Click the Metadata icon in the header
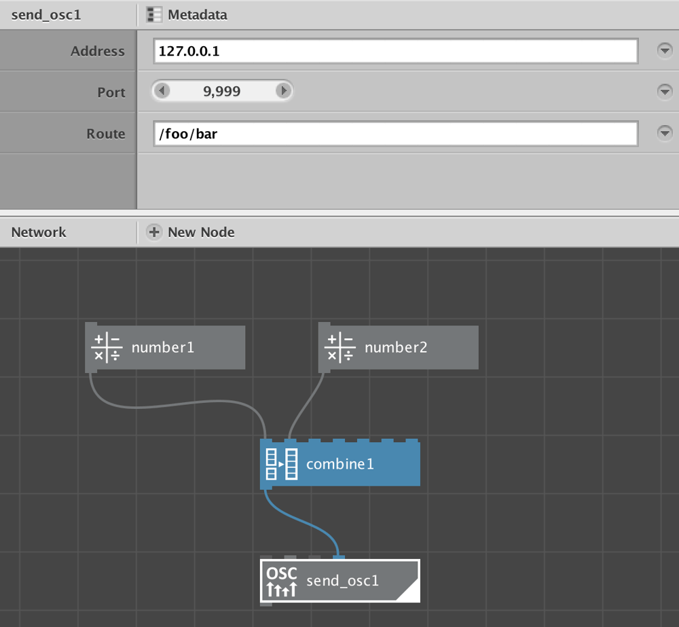Viewport: 679px width, 627px height. pos(153,15)
